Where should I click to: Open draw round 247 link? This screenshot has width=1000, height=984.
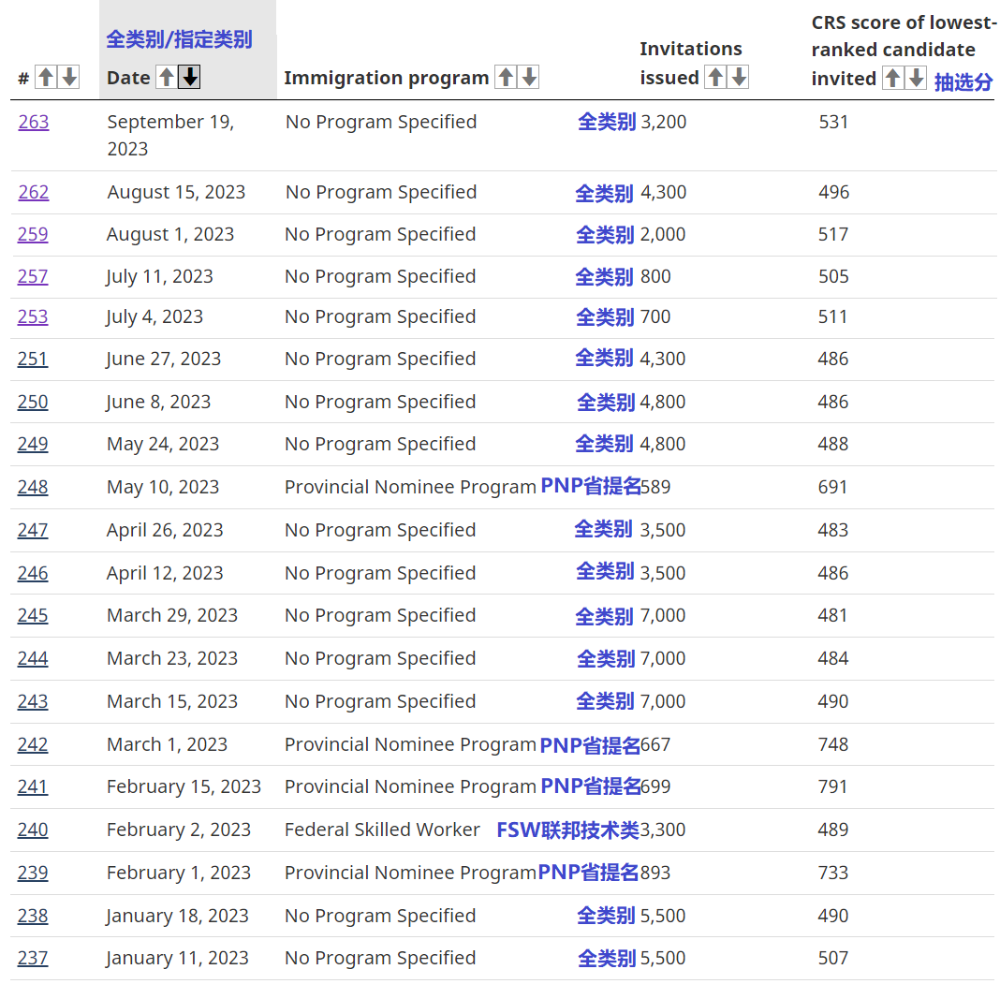[33, 530]
